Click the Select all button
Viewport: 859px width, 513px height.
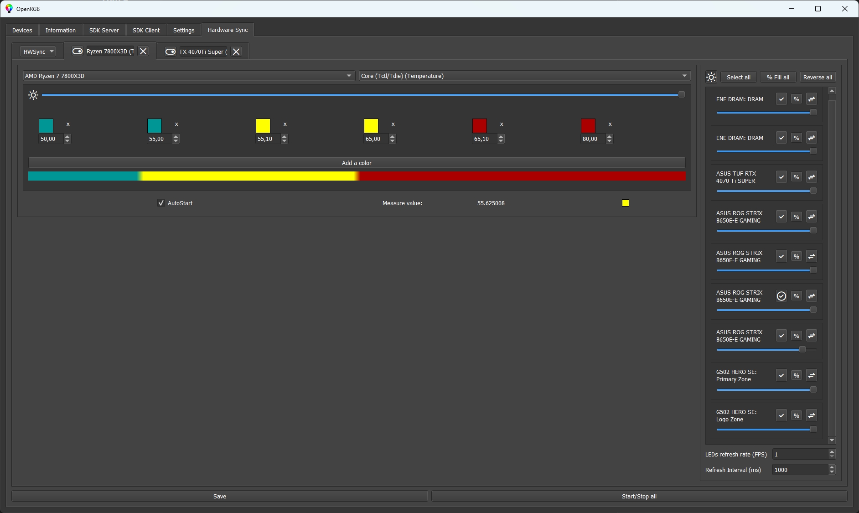739,77
